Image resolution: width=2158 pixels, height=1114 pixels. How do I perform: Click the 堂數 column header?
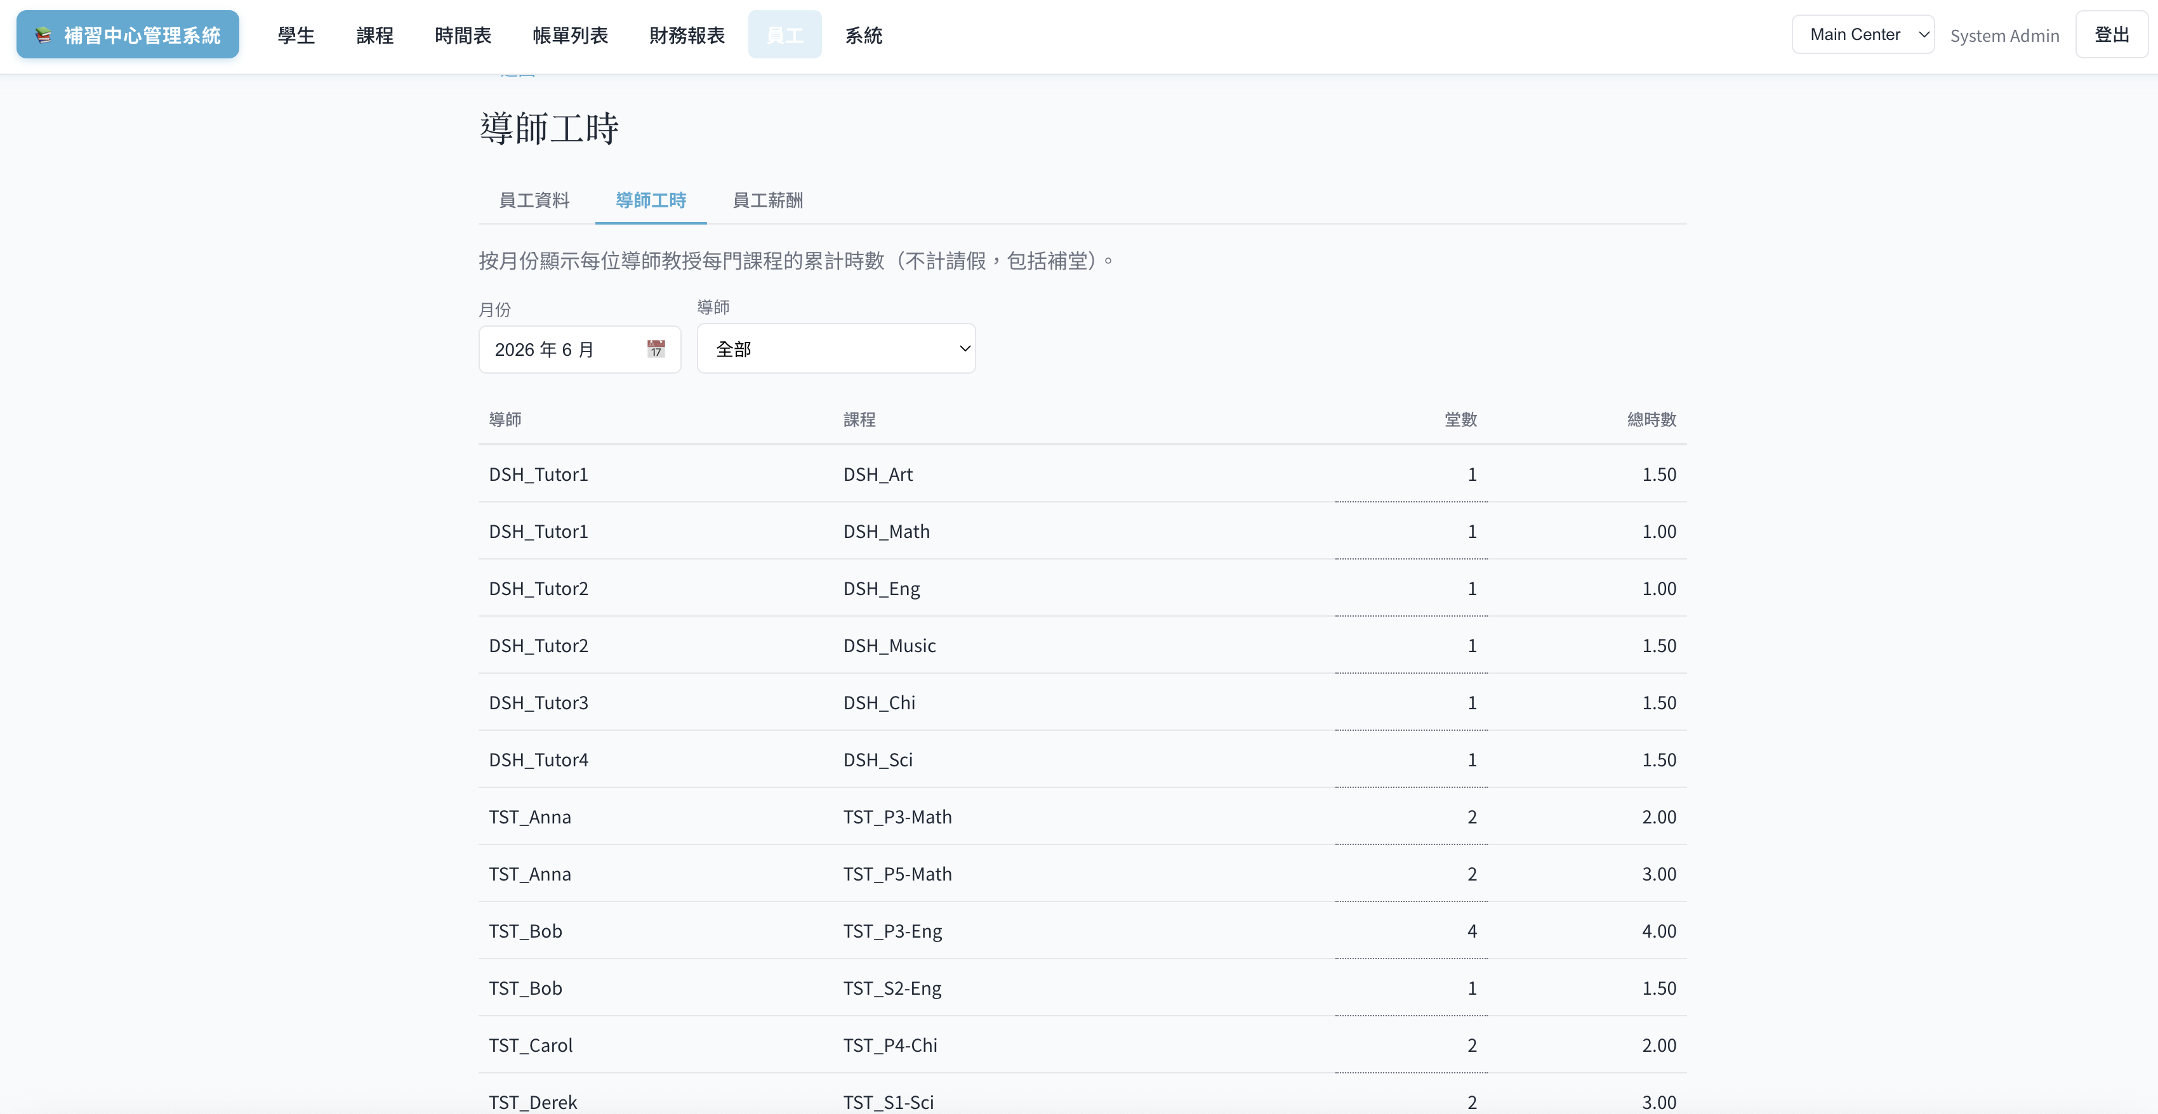1460,419
